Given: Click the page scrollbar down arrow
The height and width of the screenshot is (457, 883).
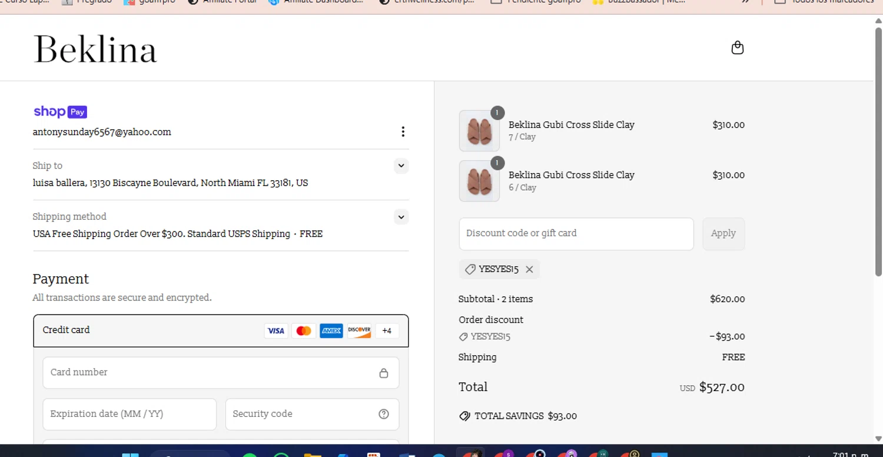Looking at the screenshot, I should pos(878,438).
